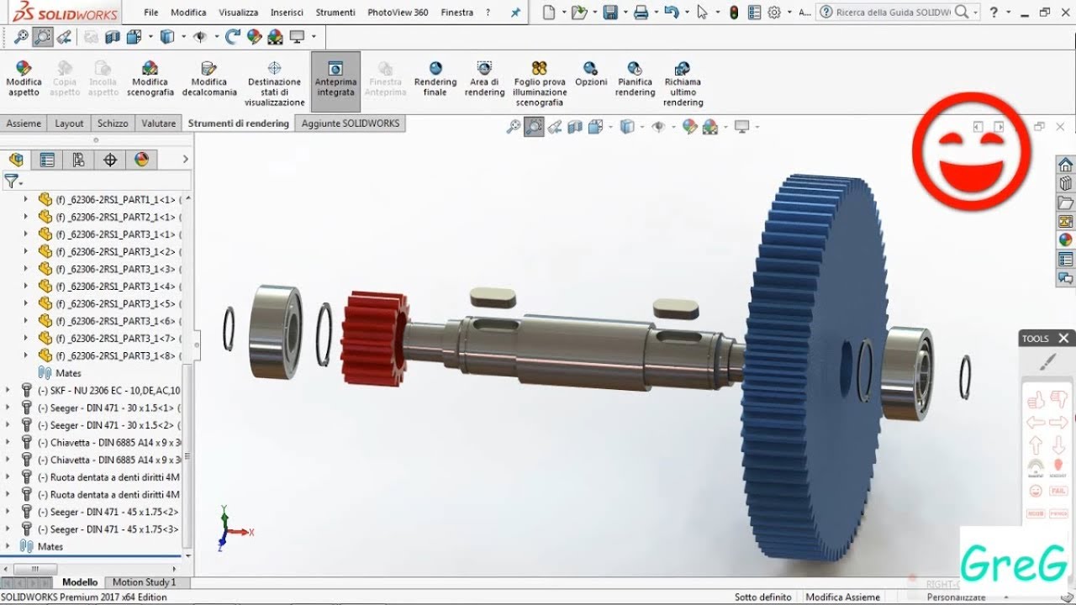
Task: Expand the manager panel tabs chevron
Action: click(185, 160)
